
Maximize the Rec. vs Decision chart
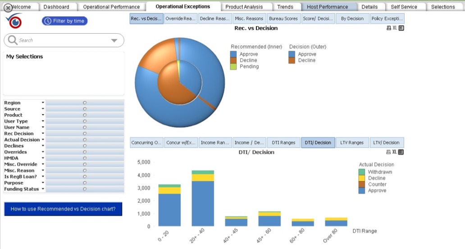pos(401,28)
